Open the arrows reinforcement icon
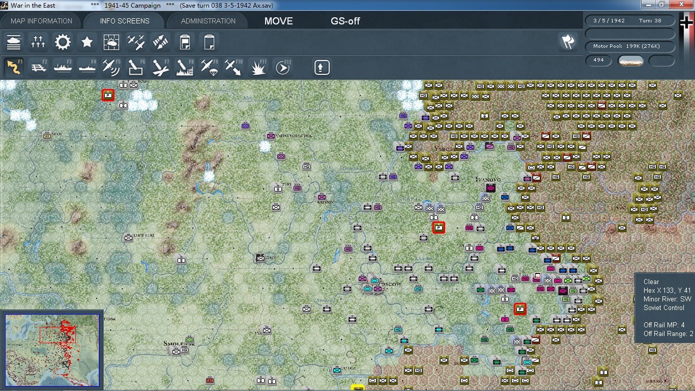 pyautogui.click(x=160, y=42)
